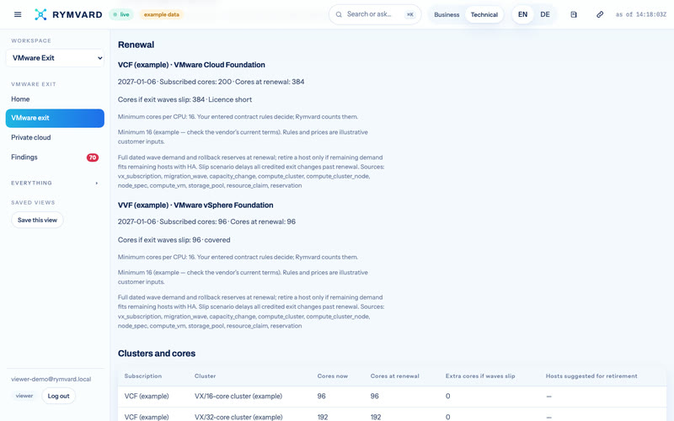674x421 pixels.
Task: Click the Subscription column header
Action: (x=143, y=376)
